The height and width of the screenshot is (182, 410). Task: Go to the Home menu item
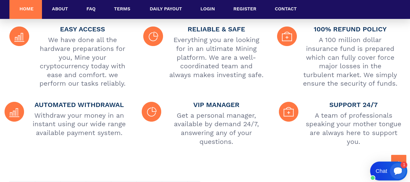click(x=26, y=9)
